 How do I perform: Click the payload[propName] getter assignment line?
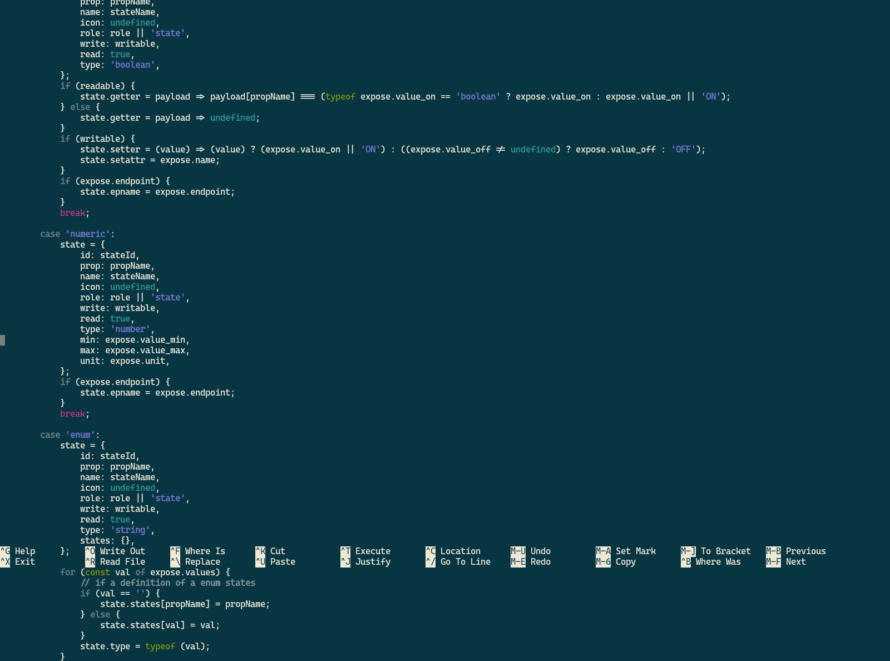(405, 97)
